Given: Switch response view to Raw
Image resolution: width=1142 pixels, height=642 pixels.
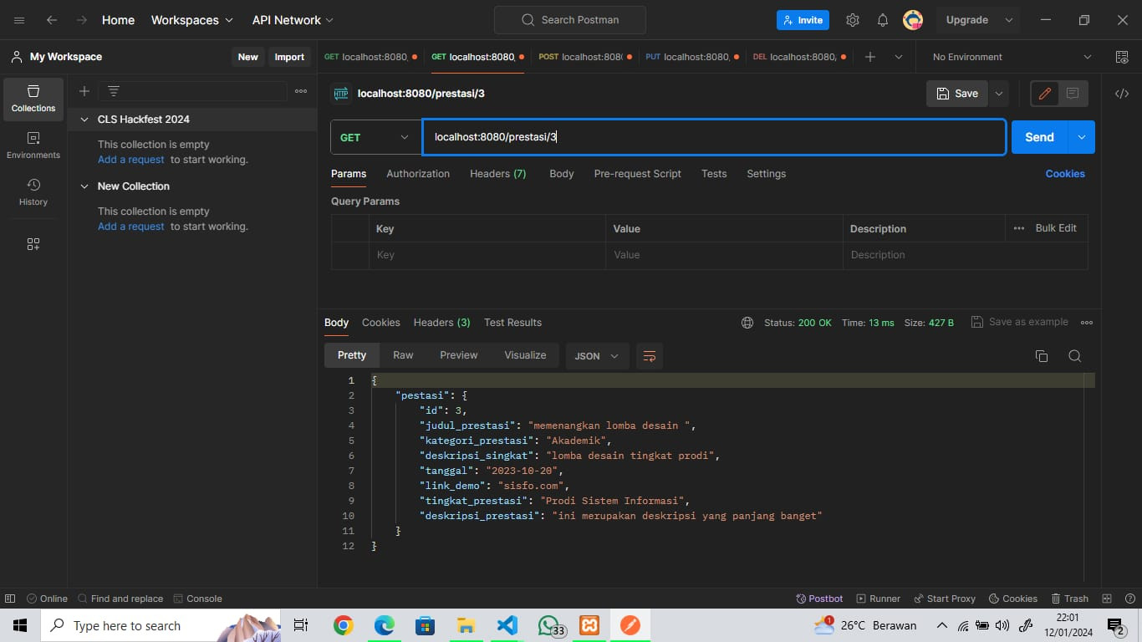Looking at the screenshot, I should (403, 355).
